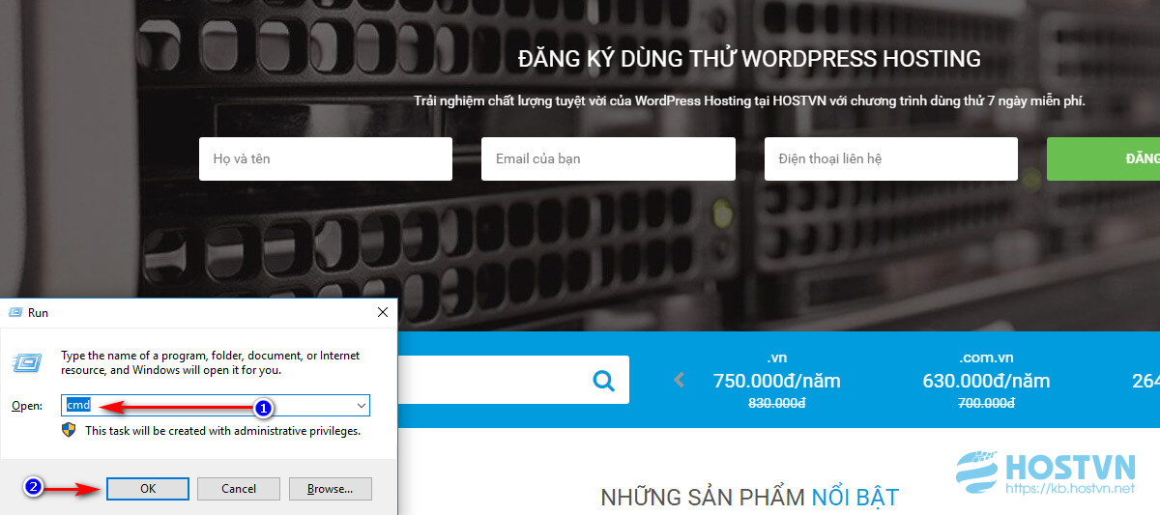Click the administrative privileges notice text

tap(222, 431)
